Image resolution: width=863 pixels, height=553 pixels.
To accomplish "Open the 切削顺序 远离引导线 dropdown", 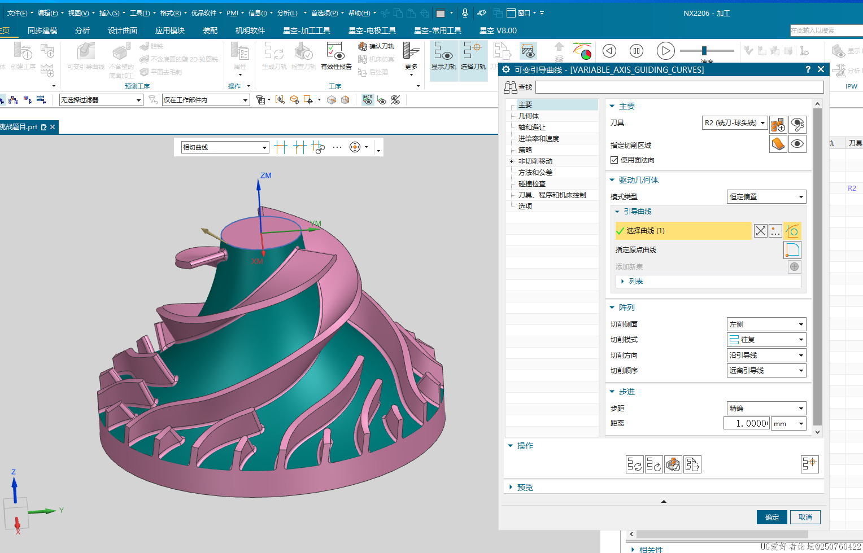I will [x=766, y=370].
